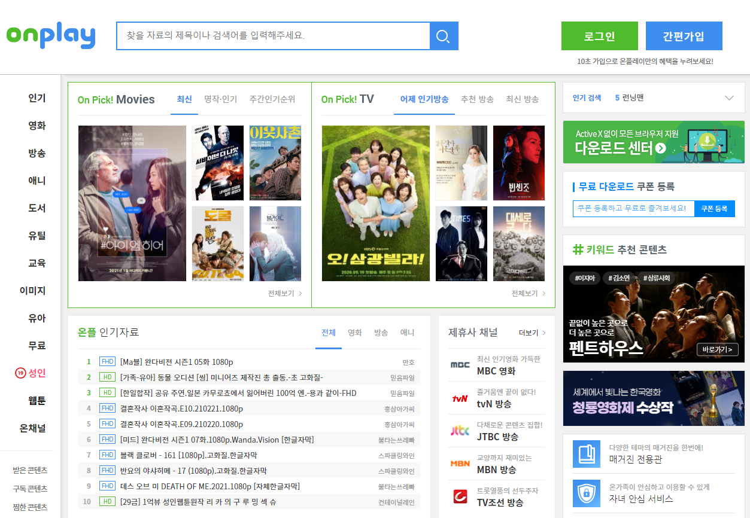750x518 pixels.
Task: Open the 도서 sidebar category
Action: pyautogui.click(x=37, y=208)
